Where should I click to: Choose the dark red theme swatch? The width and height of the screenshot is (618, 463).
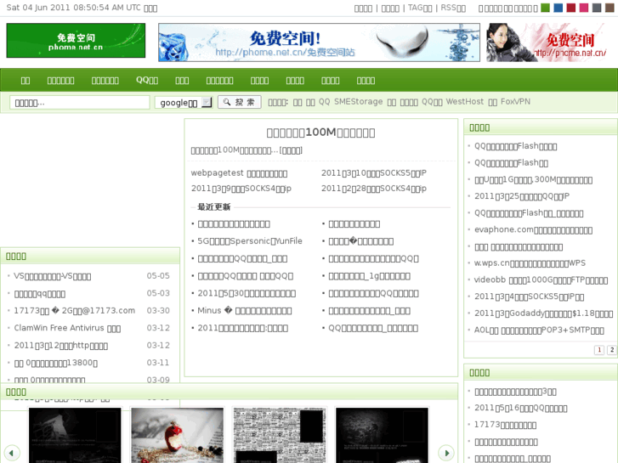coord(571,8)
